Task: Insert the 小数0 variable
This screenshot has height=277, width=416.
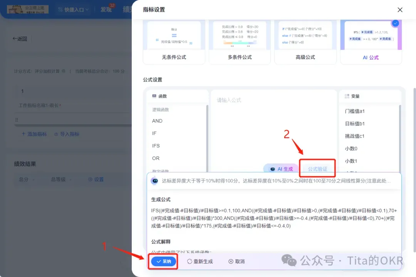Action: (351, 149)
